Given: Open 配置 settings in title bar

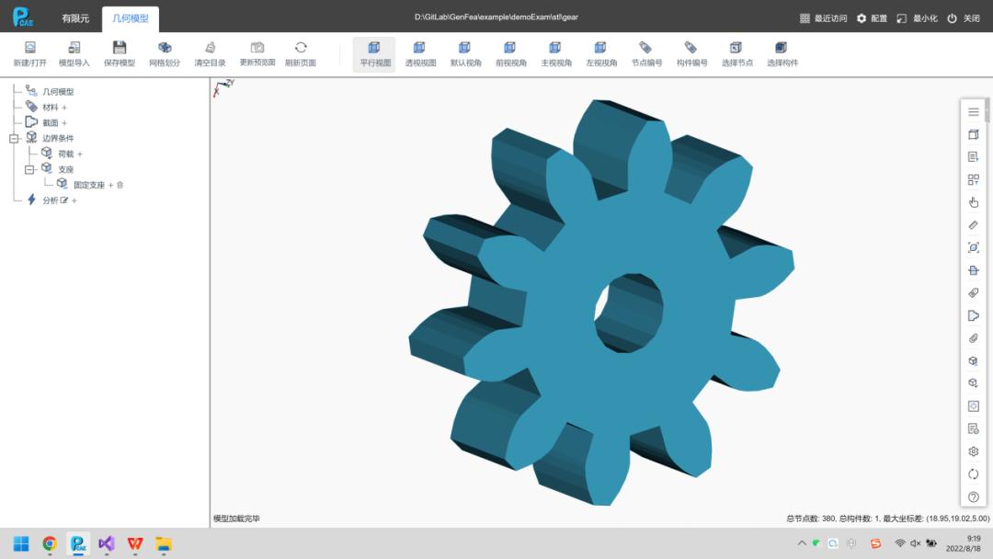Looking at the screenshot, I should 872,17.
